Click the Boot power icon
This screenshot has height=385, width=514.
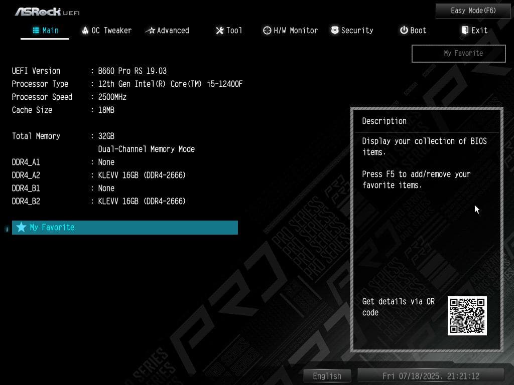coord(405,30)
